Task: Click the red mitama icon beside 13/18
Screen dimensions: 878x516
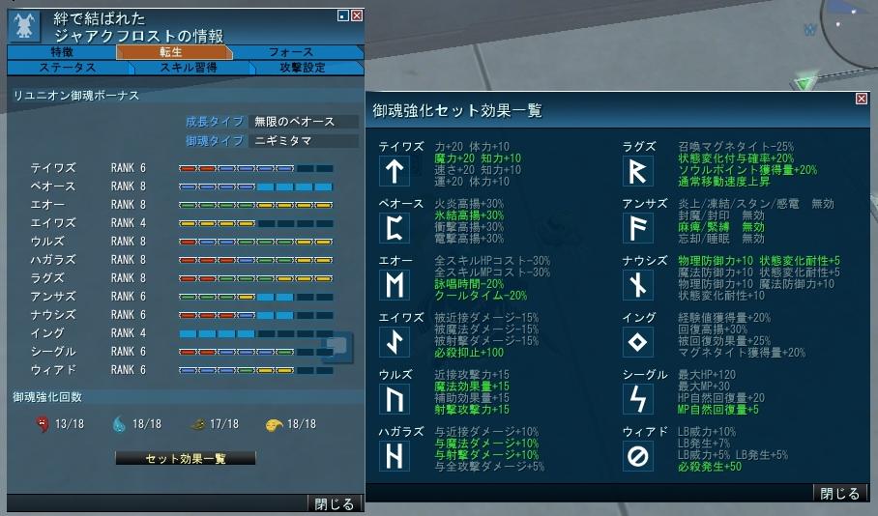Action: point(42,424)
